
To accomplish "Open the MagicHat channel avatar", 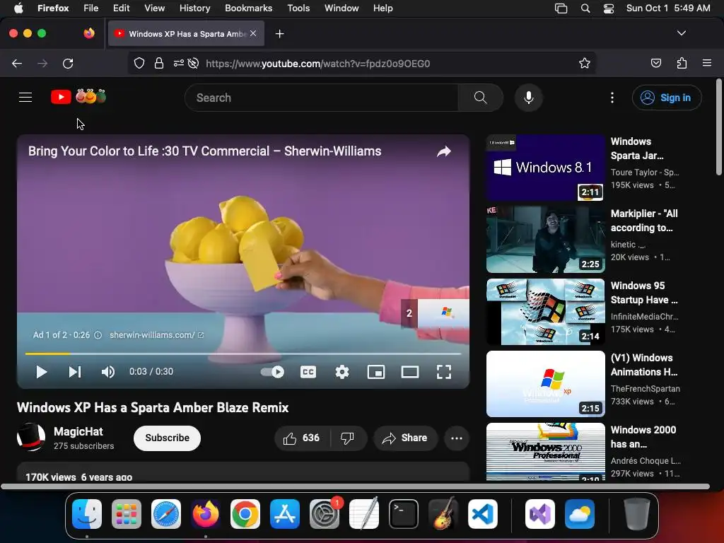I will [31, 437].
